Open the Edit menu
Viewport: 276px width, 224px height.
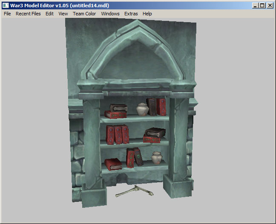click(x=49, y=14)
